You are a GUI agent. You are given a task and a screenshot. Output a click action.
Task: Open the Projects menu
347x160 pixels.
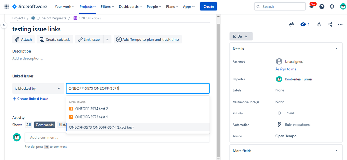(88, 6)
